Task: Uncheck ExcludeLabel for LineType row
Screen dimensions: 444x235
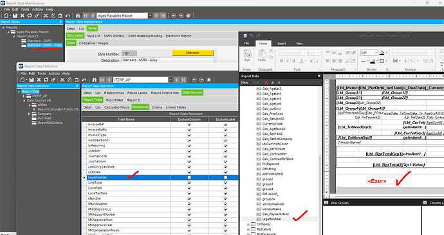Action: tap(225, 183)
